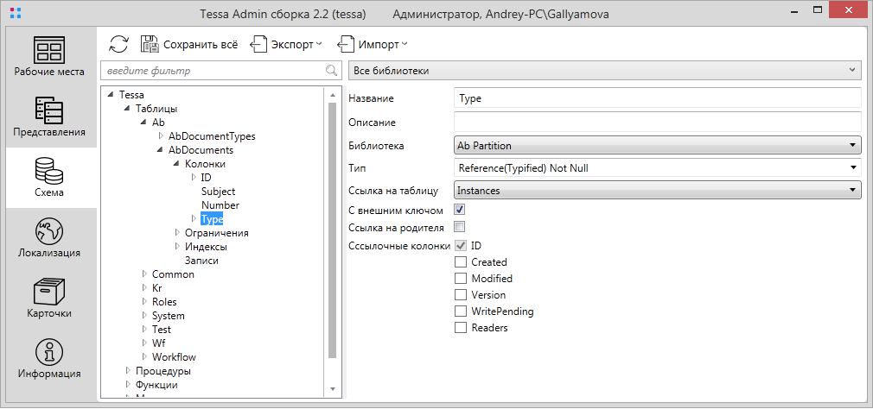
Task: Click the refresh icon in toolbar
Action: point(118,44)
